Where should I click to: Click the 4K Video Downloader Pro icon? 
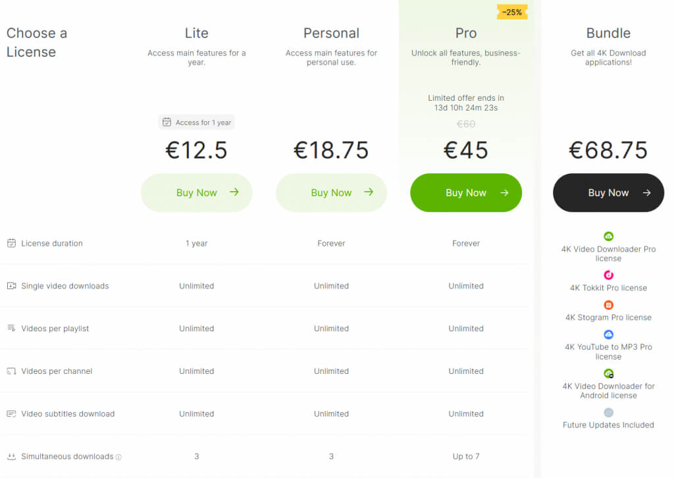(x=608, y=236)
